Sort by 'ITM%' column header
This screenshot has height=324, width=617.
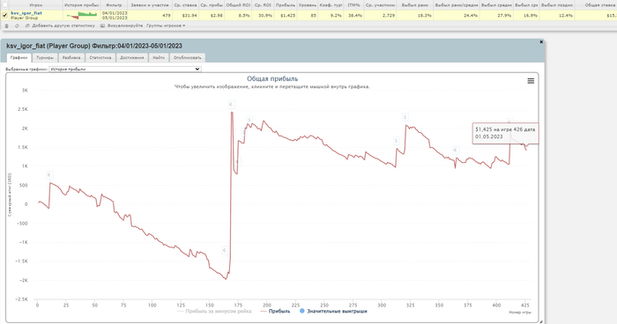[x=353, y=5]
